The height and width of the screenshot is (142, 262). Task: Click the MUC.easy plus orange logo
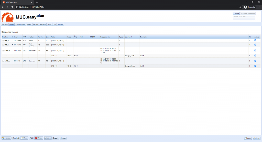pyautogui.click(x=7, y=17)
